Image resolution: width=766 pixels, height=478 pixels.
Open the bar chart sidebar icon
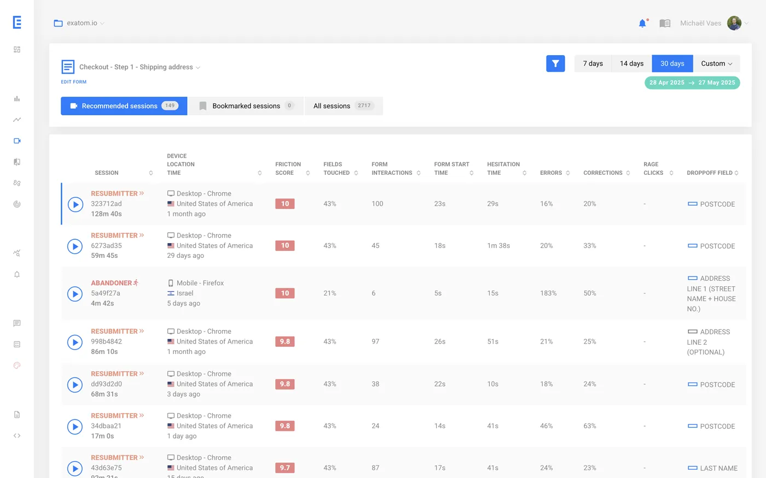point(17,99)
